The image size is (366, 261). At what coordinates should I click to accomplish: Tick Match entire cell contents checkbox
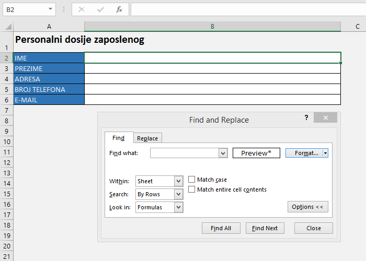(191, 189)
